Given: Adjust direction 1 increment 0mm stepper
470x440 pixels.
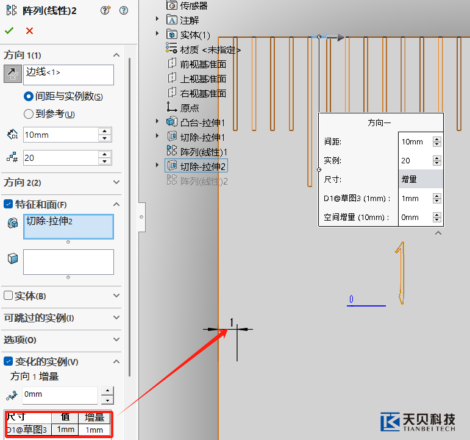Looking at the screenshot, I should (x=107, y=396).
